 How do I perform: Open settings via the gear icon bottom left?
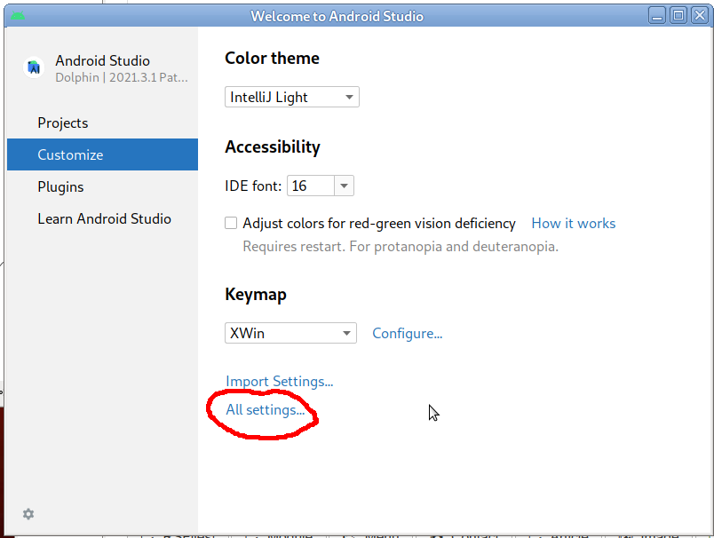coord(28,514)
